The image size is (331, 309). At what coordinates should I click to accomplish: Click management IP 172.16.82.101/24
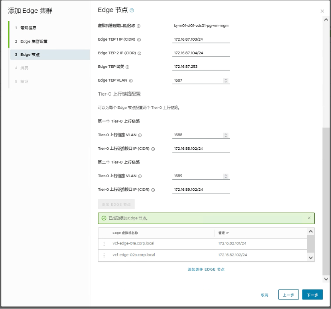pyautogui.click(x=232, y=243)
